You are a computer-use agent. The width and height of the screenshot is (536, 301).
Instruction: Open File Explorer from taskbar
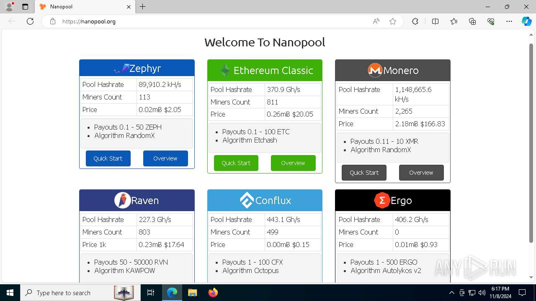point(192,293)
